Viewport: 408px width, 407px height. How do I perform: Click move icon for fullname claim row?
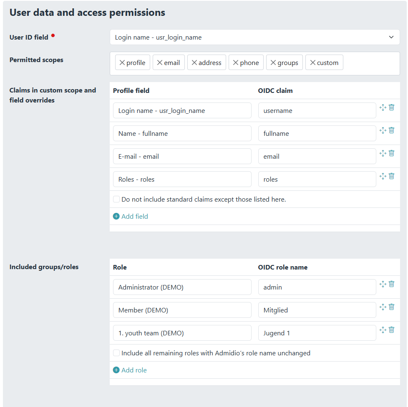383,130
